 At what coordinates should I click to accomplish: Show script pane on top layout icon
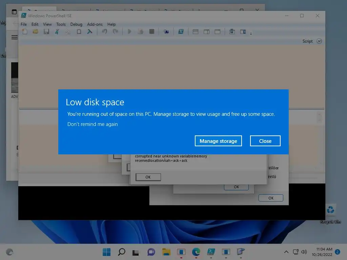tap(196, 31)
